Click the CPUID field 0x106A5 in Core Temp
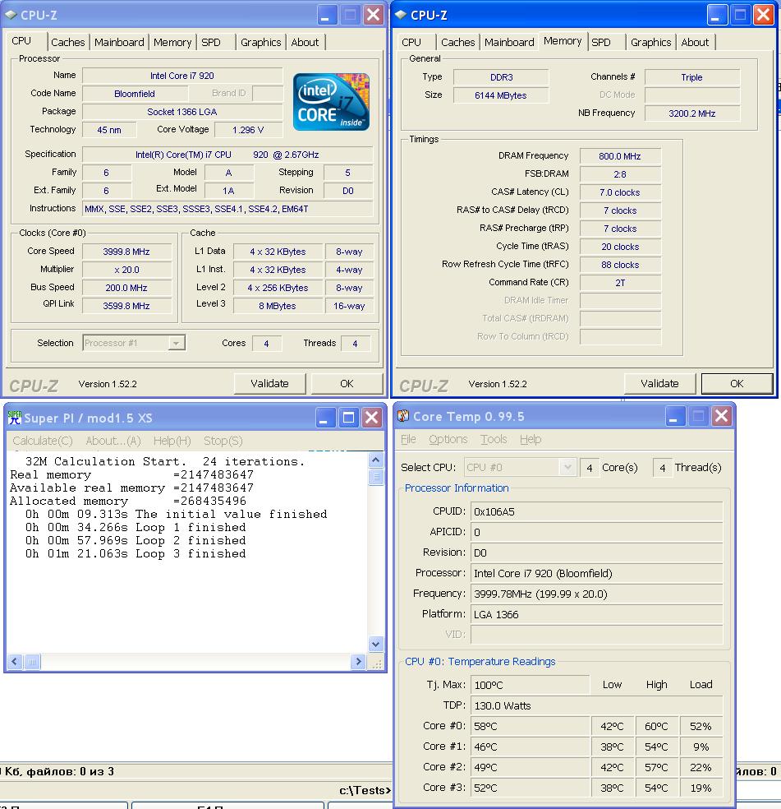 coord(596,511)
